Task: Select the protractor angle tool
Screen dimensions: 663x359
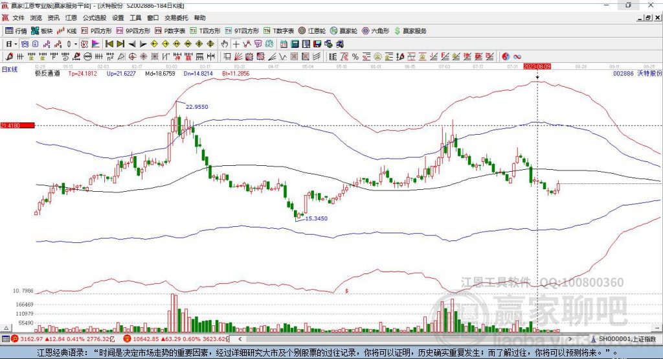Action: coord(121,57)
